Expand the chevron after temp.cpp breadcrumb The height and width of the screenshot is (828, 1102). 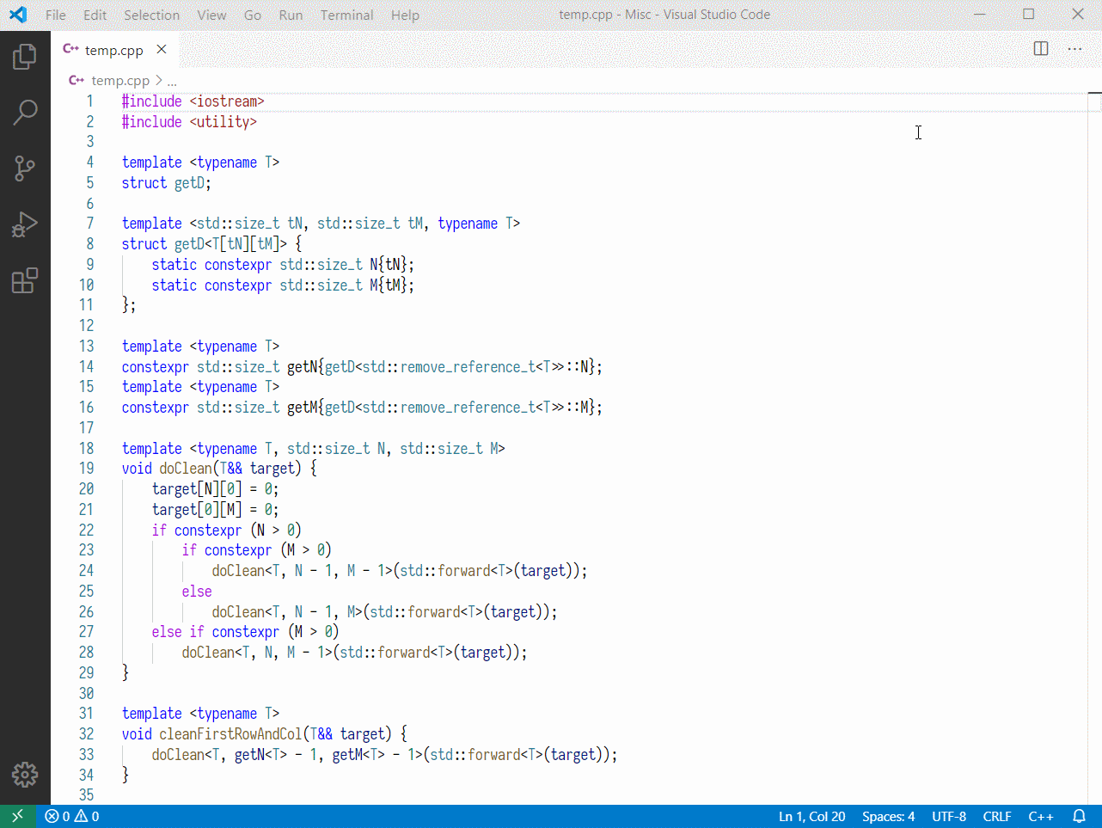point(159,80)
